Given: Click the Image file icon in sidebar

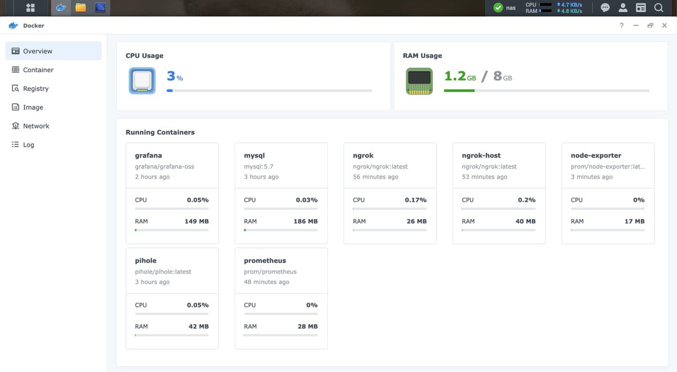Looking at the screenshot, I should pyautogui.click(x=16, y=107).
